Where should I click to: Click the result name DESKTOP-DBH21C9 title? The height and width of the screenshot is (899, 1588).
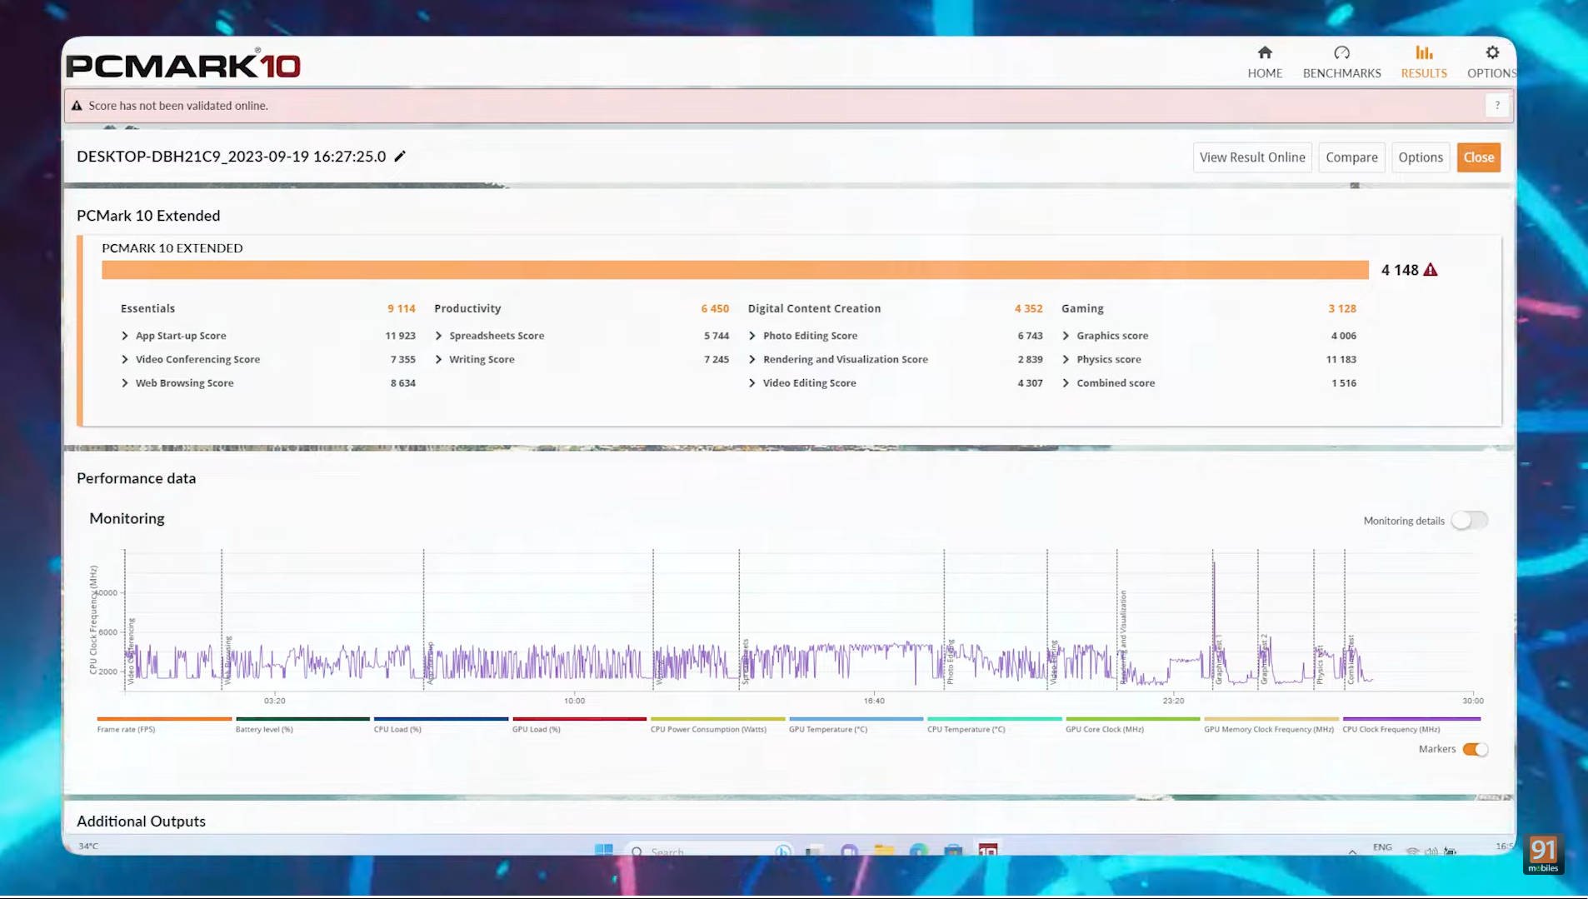(231, 157)
